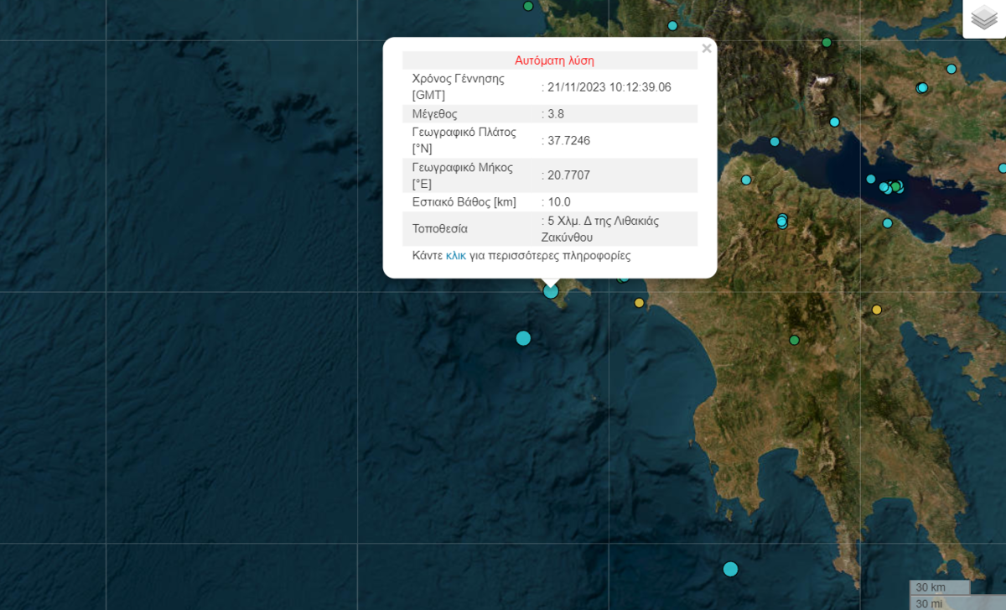Click the magnitude value 3.8 in the popup
This screenshot has width=1006, height=610.
coord(556,113)
